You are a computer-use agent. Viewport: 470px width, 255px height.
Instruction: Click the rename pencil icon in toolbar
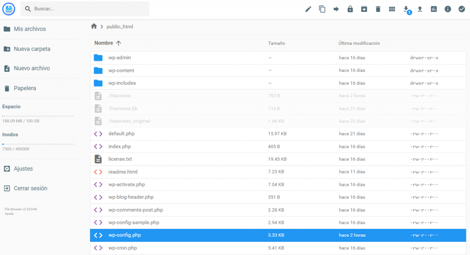[308, 9]
